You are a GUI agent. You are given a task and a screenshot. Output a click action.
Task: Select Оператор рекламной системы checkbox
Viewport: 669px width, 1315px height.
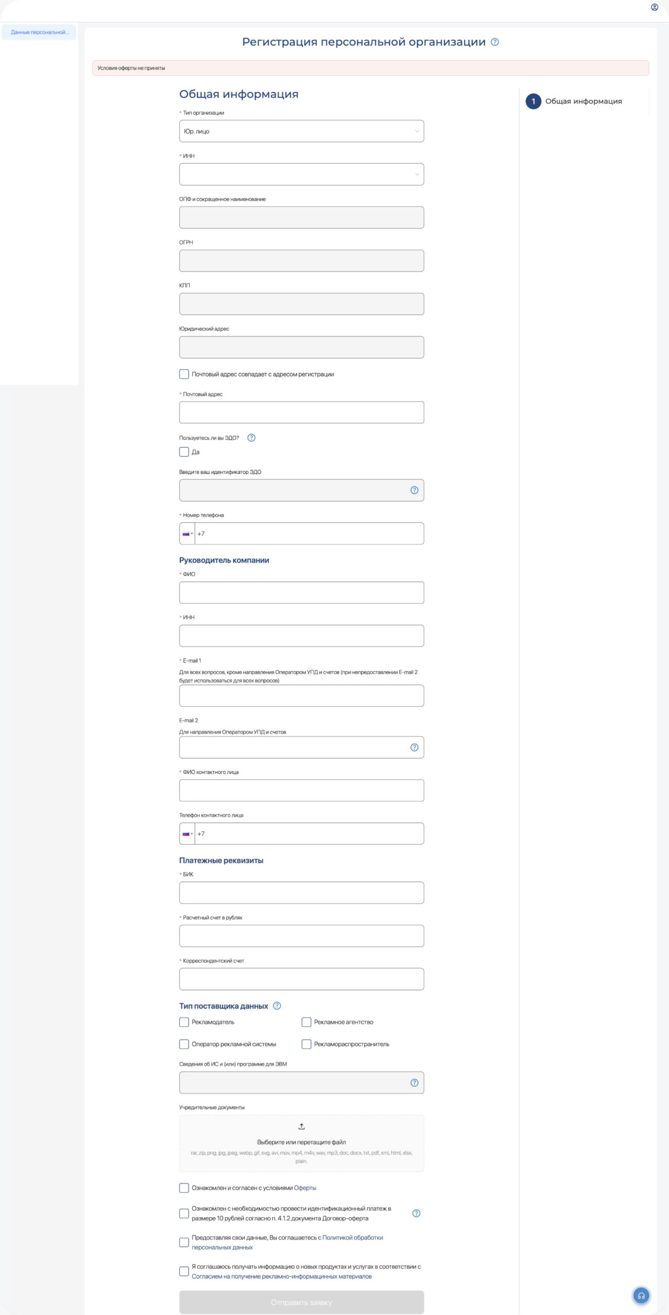[x=184, y=1044]
